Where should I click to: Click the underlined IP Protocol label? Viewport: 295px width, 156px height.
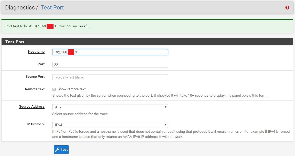[36, 124]
